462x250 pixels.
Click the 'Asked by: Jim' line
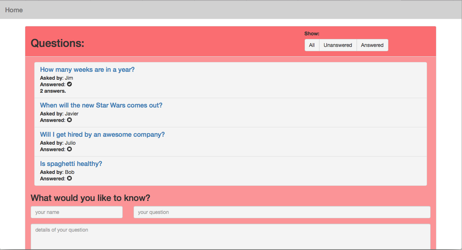coord(56,78)
